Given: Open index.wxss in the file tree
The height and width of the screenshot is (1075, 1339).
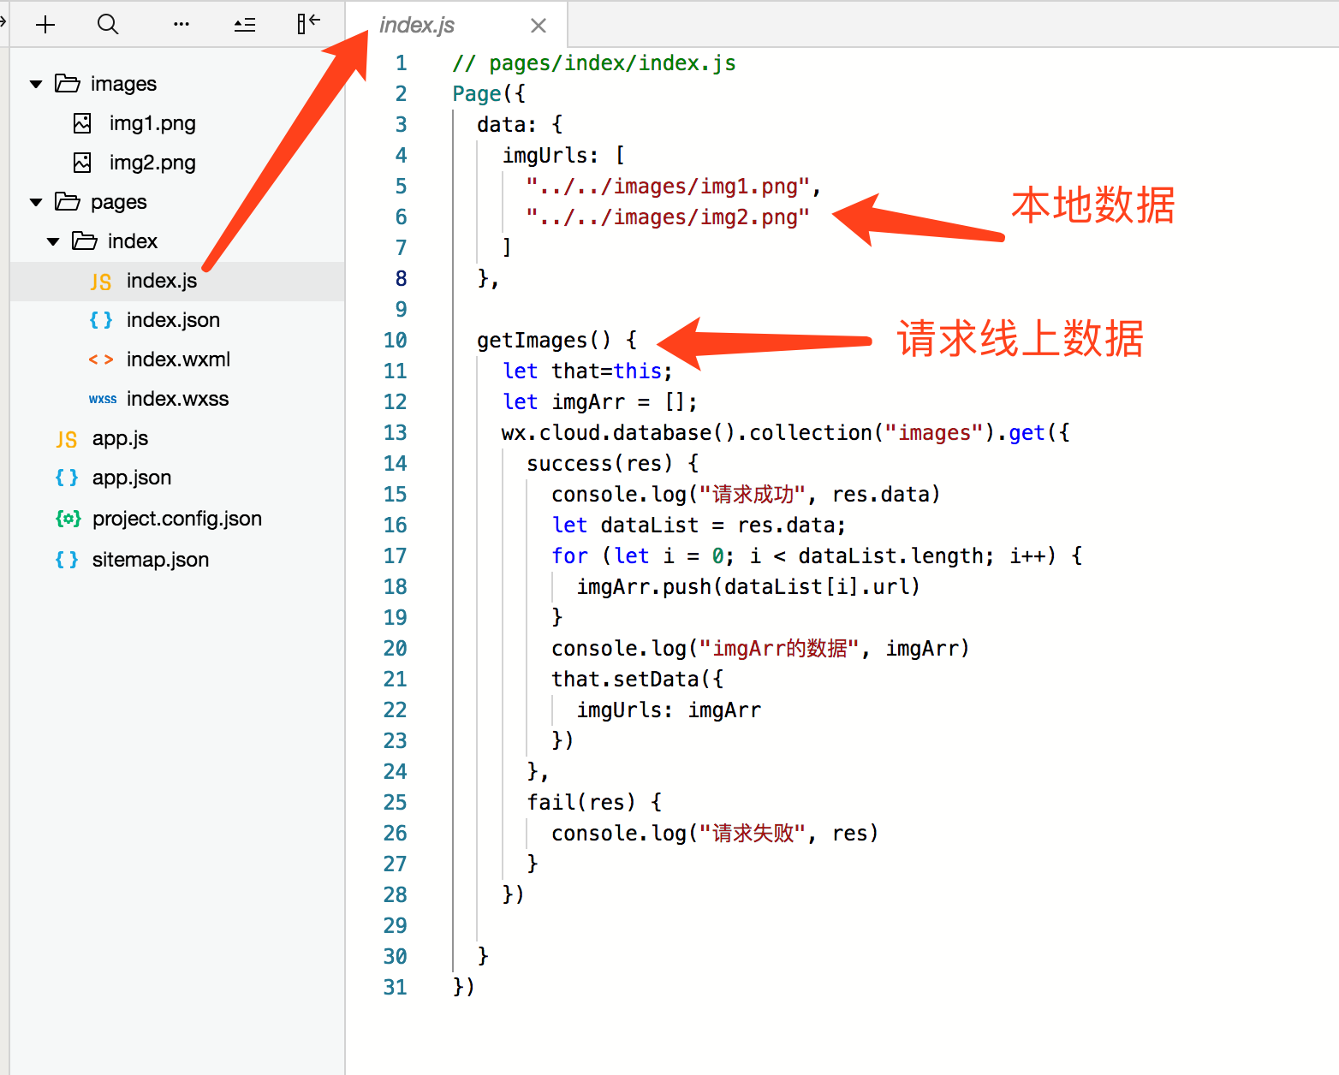Looking at the screenshot, I should pyautogui.click(x=177, y=399).
